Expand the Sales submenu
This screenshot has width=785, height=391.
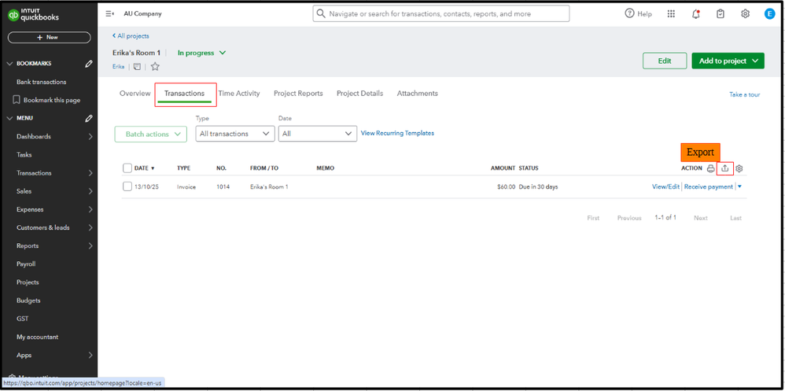(90, 191)
